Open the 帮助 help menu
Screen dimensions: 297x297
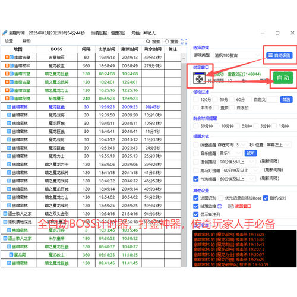27,41
